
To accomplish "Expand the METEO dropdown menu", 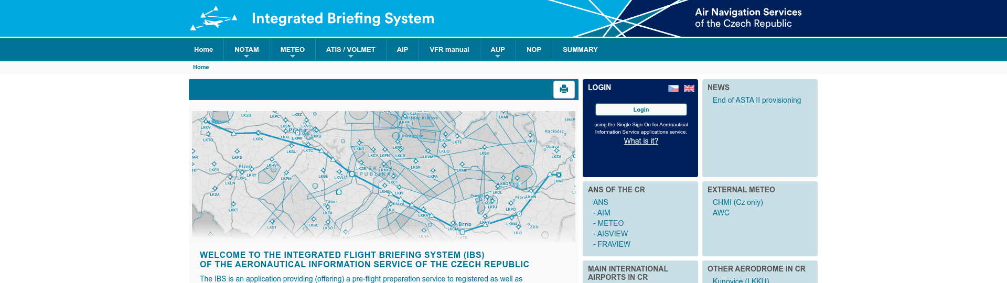I will pos(293,50).
